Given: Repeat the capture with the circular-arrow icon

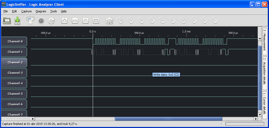Looking at the screenshot, I should (51, 21).
